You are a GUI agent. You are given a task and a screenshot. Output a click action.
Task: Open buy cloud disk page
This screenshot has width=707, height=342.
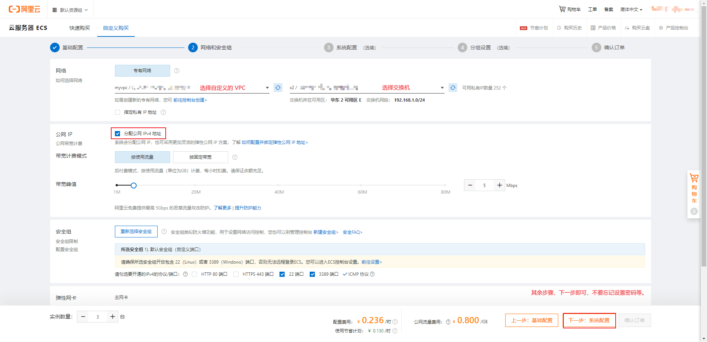637,28
